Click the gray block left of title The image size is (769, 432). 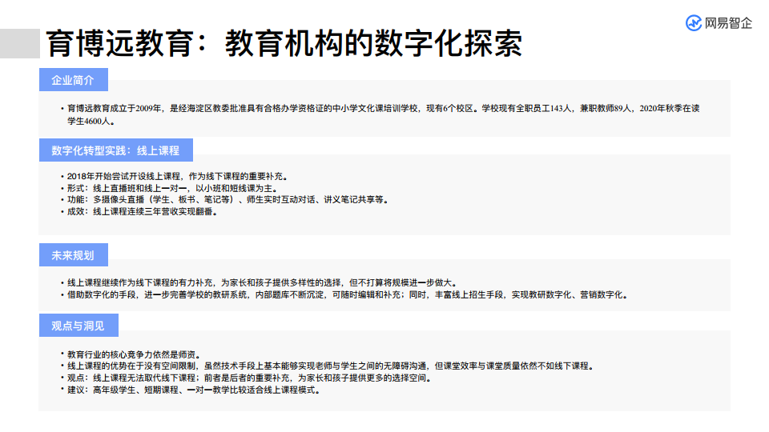20,44
